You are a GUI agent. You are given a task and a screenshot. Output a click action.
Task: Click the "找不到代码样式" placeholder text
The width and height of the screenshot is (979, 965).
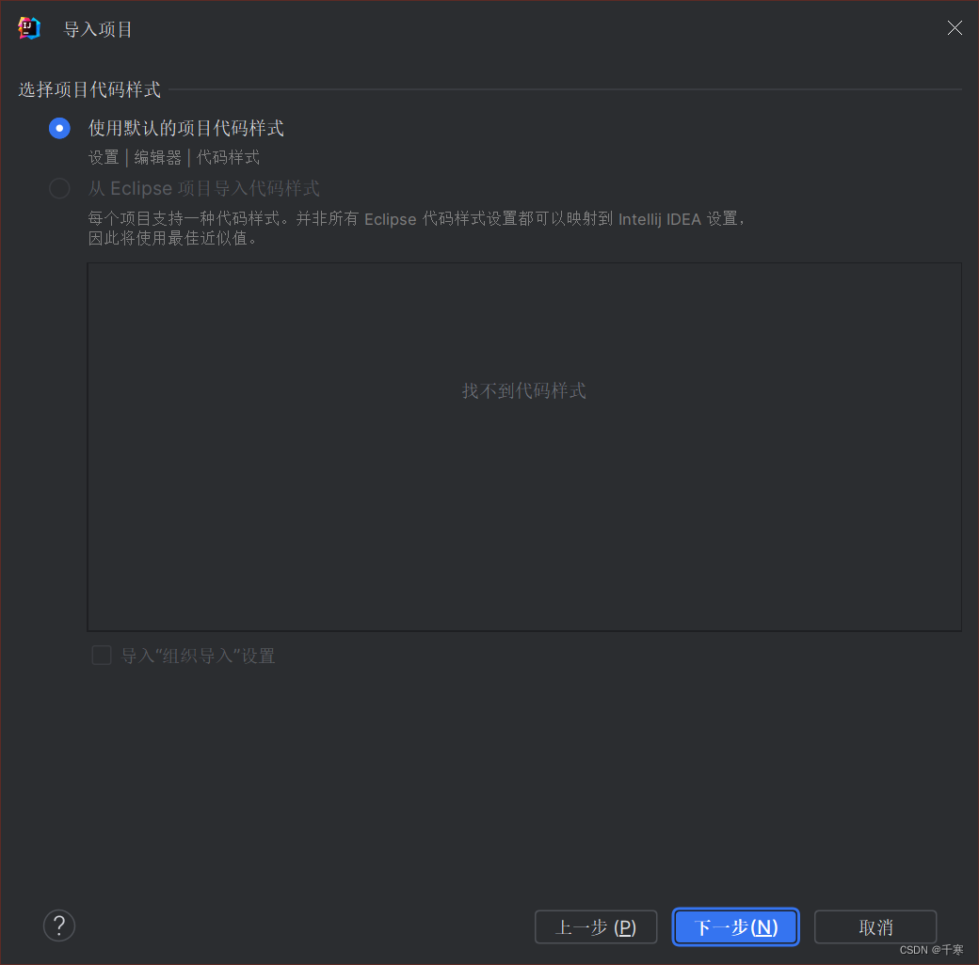523,390
